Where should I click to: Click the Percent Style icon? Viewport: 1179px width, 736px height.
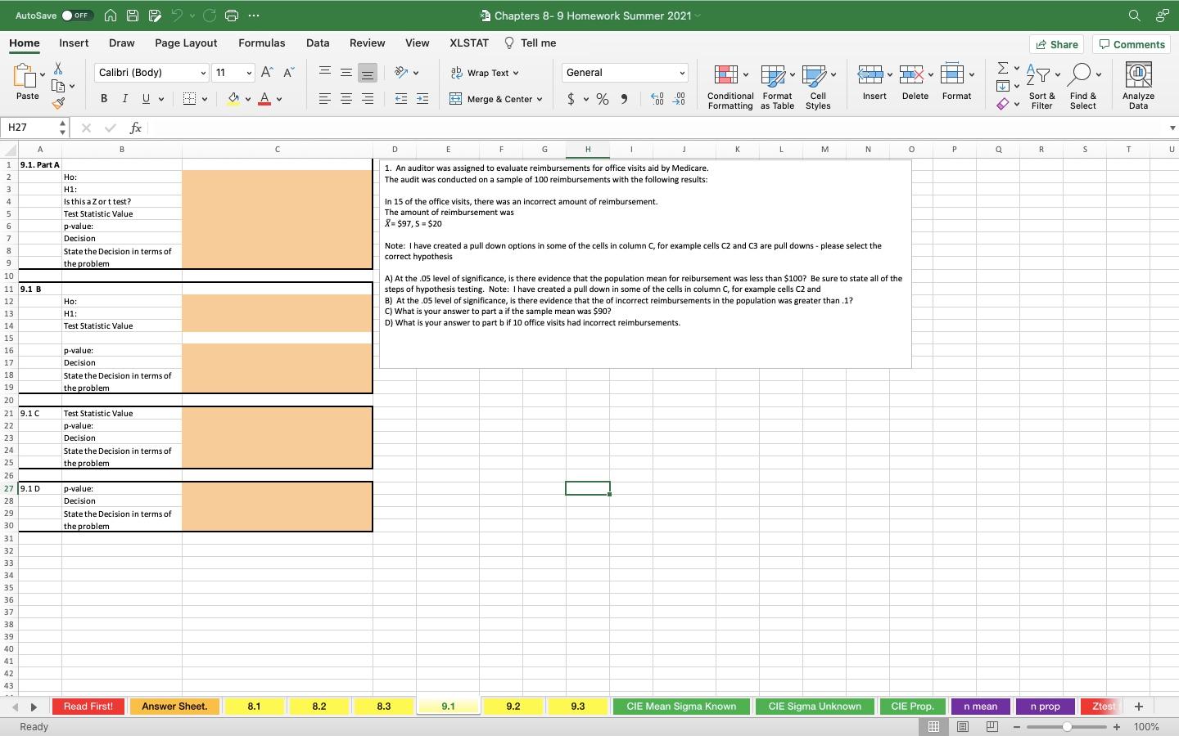(603, 99)
